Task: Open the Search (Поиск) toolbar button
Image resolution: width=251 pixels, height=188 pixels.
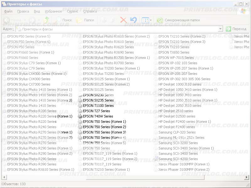Action: [63, 20]
